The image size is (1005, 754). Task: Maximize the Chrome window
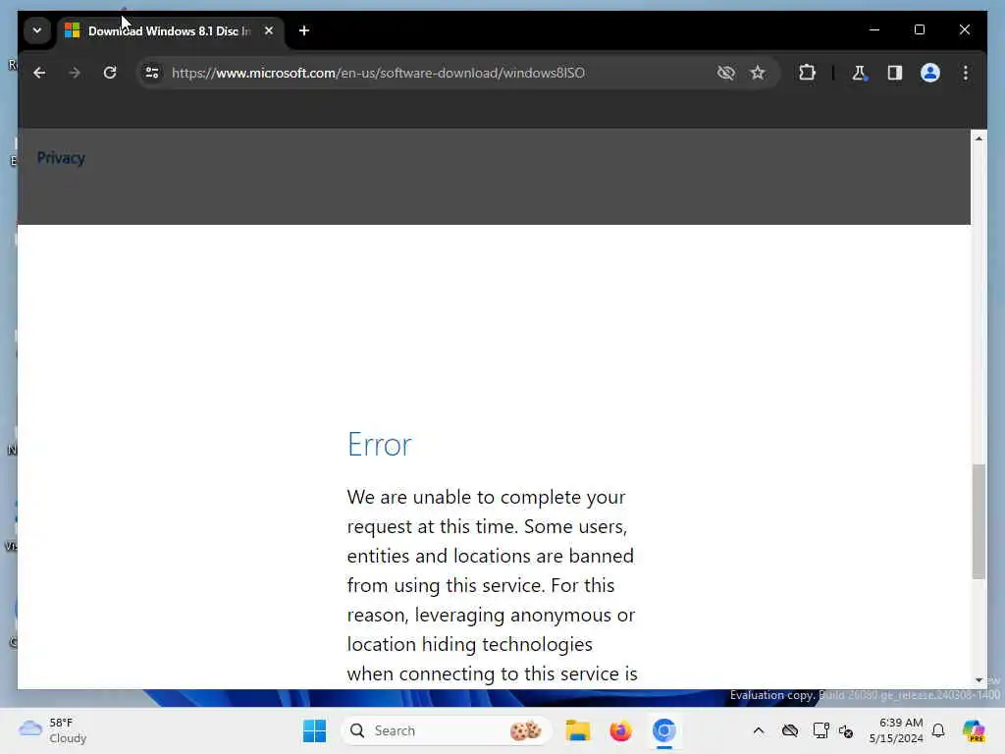point(919,30)
